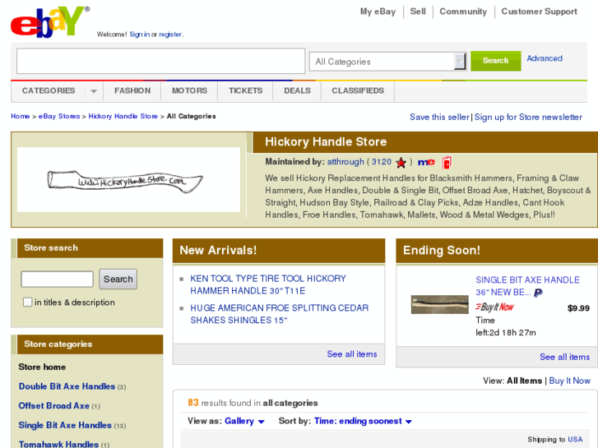Click the store Search button
Viewport: 598px width, 448px height.
click(x=118, y=279)
